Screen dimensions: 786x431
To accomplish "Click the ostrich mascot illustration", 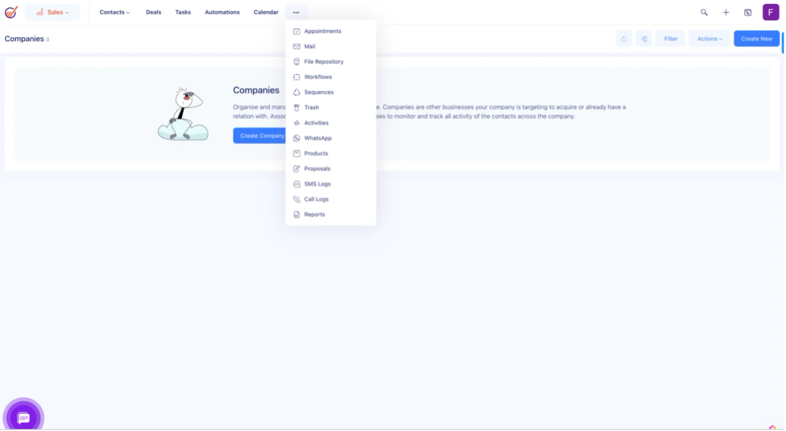I will [183, 114].
